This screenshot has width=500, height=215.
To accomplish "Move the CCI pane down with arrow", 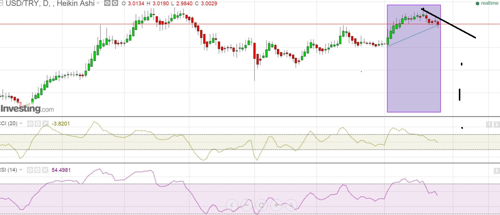I will coord(497,124).
